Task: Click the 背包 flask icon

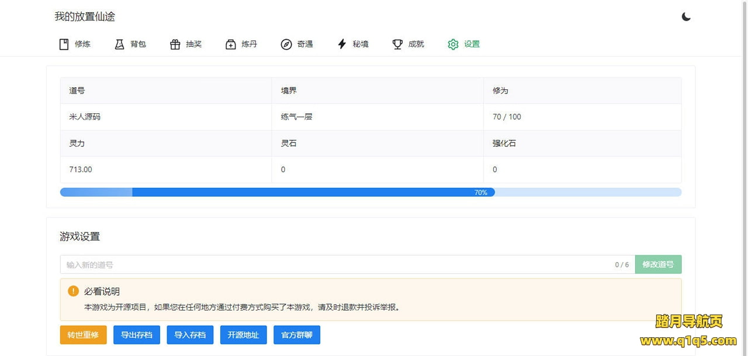Action: pyautogui.click(x=119, y=44)
